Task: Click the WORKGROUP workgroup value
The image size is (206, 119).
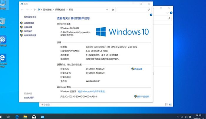Action: 93,81
